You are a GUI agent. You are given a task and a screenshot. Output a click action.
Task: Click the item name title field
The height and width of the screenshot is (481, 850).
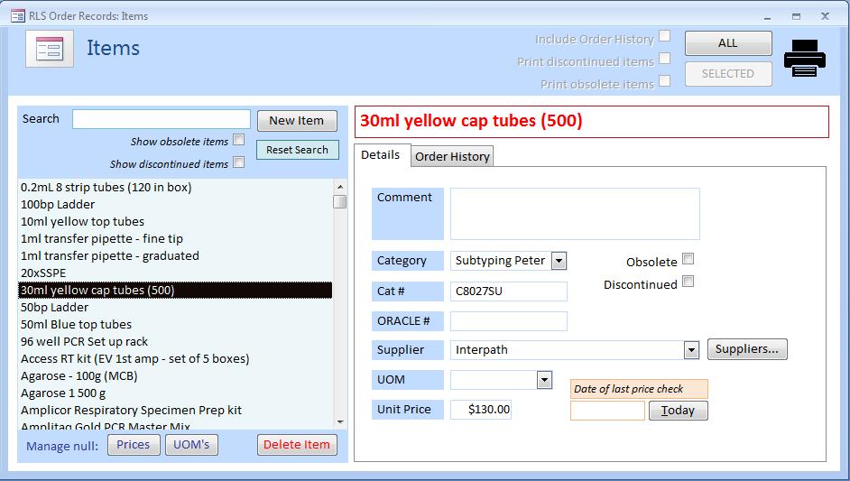(x=591, y=122)
